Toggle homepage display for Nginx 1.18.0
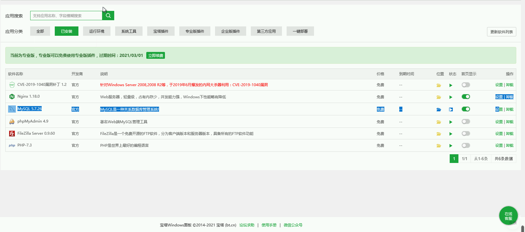Viewport: 525px width, 232px height. point(466,97)
